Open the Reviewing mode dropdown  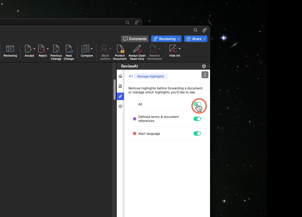tap(166, 39)
